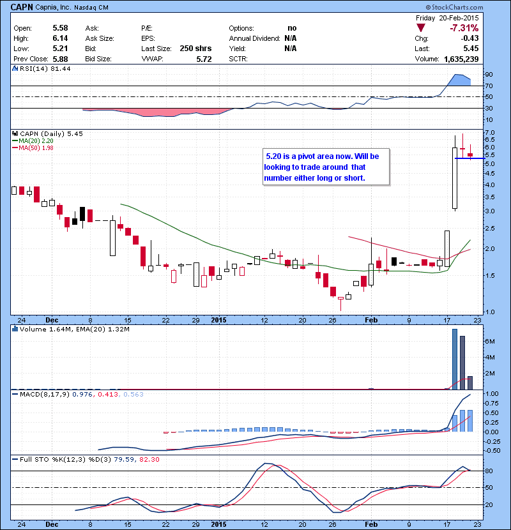Click the Last price 5.45
The height and width of the screenshot is (530, 511).
tap(471, 49)
